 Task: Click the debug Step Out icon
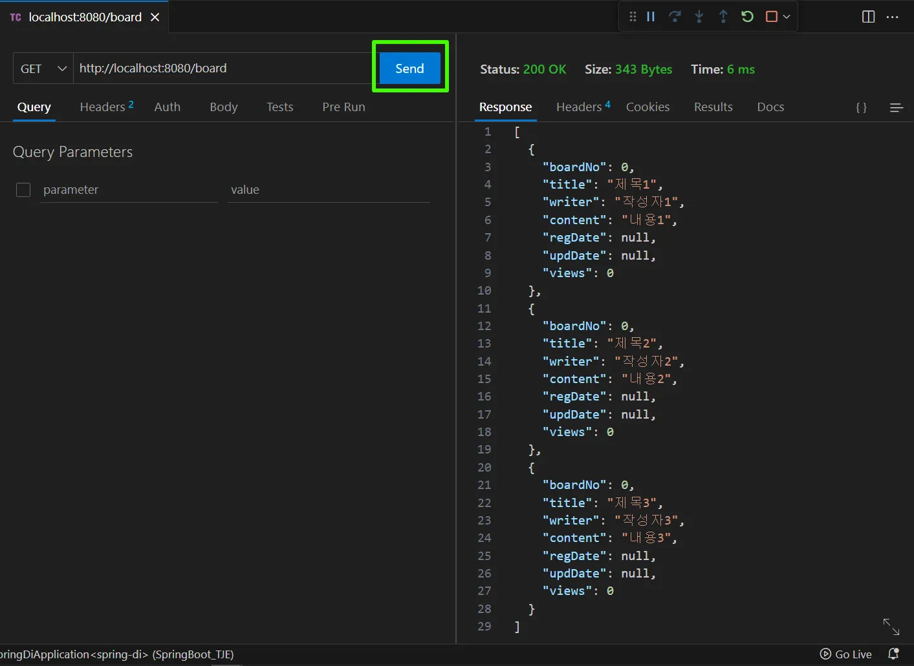[x=723, y=17]
